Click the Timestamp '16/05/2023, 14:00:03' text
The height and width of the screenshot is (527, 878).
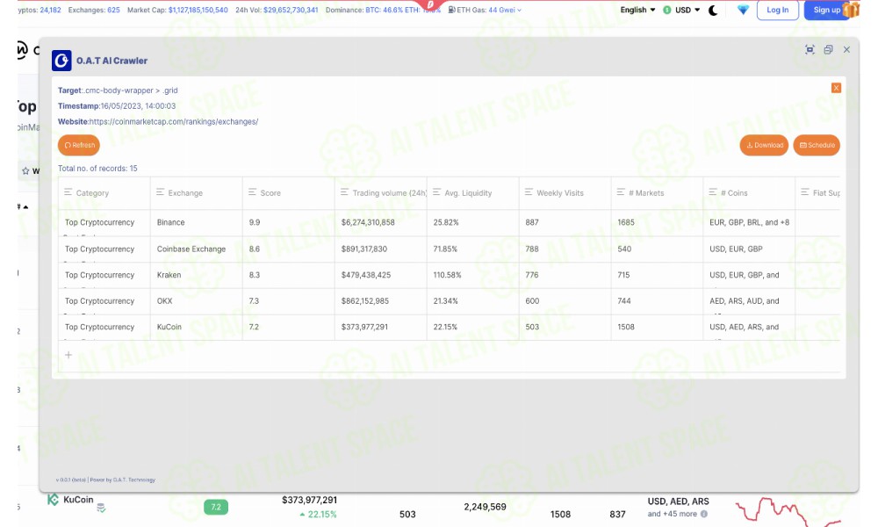click(138, 106)
